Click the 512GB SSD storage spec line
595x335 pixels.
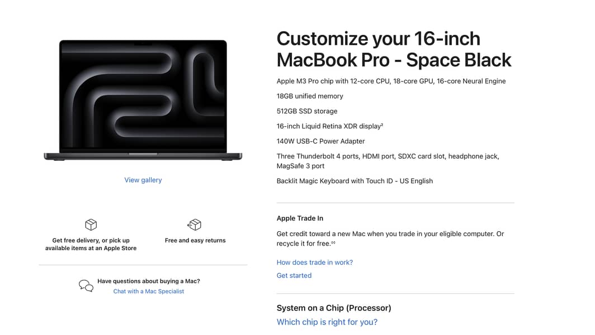tap(306, 111)
